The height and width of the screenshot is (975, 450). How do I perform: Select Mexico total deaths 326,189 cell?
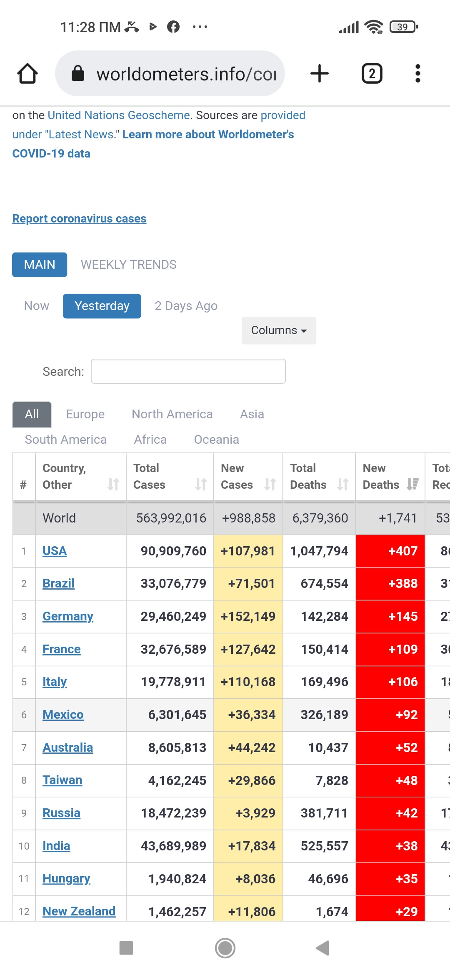[x=320, y=715]
